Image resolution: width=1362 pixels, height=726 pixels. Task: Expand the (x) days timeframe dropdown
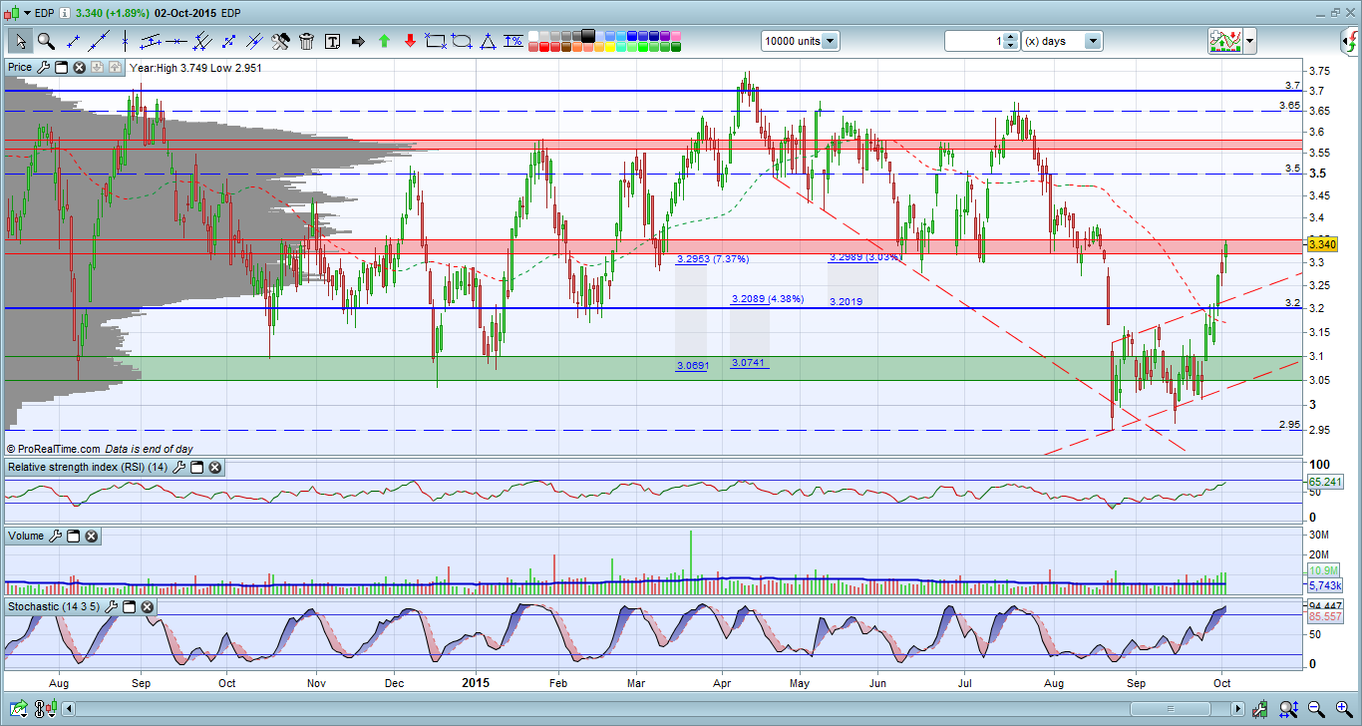(1093, 41)
